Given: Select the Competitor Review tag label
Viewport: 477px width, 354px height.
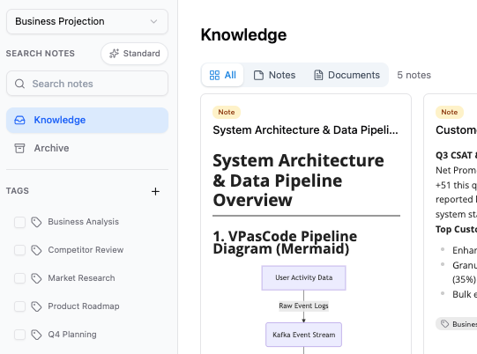Looking at the screenshot, I should pos(86,250).
